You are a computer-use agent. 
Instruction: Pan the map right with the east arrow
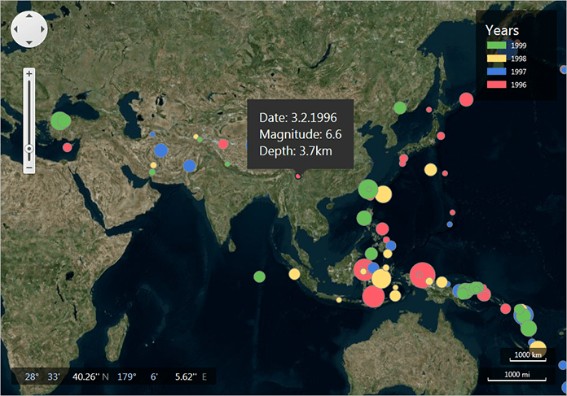coord(42,30)
